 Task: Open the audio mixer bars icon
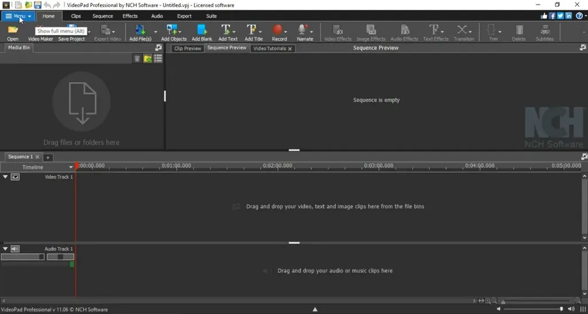tap(582, 309)
